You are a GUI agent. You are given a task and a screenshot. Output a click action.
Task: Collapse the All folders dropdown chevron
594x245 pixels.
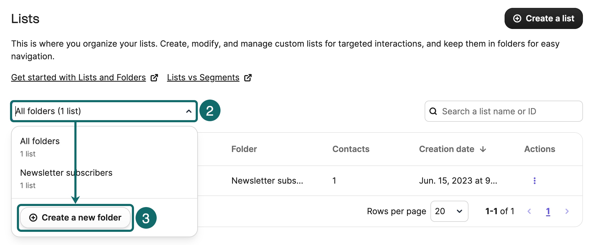(189, 111)
